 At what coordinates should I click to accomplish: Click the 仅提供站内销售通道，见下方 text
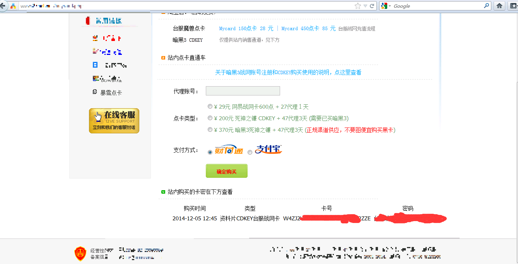[x=250, y=40]
